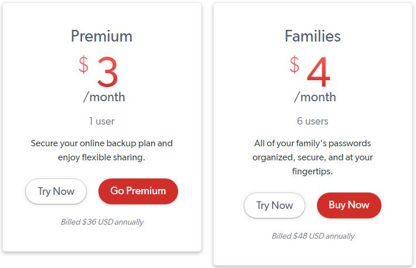Click Try Now under the Families plan
Screen dimensions: 416x268
(274, 205)
